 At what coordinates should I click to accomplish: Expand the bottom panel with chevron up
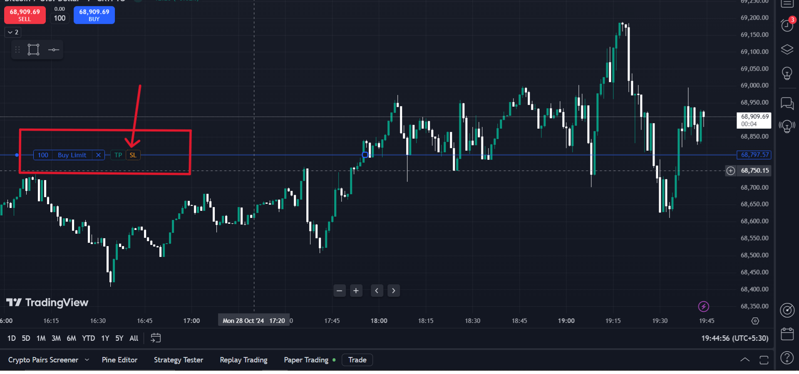[x=745, y=360]
